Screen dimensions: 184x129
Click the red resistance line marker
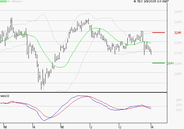pos(158,33)
